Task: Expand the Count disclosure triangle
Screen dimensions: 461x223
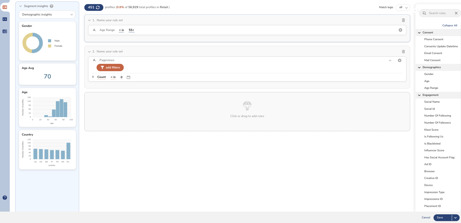Action: 93,77
